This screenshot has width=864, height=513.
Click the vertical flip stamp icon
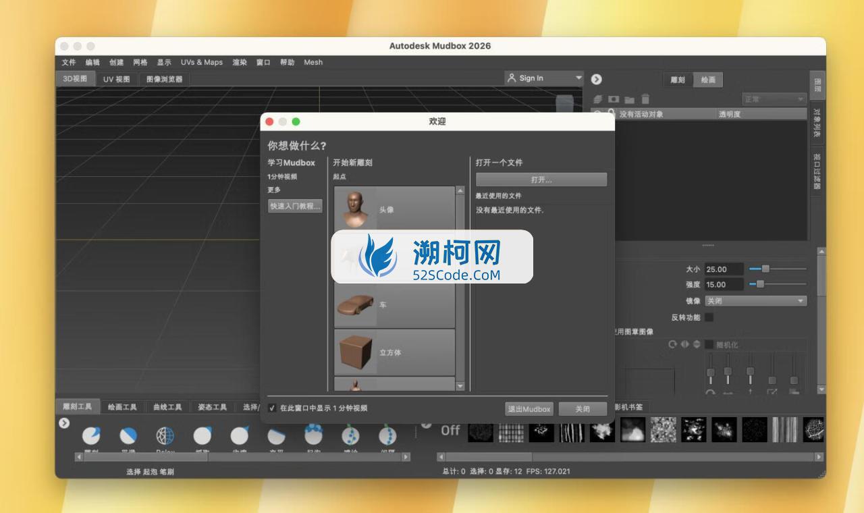click(697, 344)
